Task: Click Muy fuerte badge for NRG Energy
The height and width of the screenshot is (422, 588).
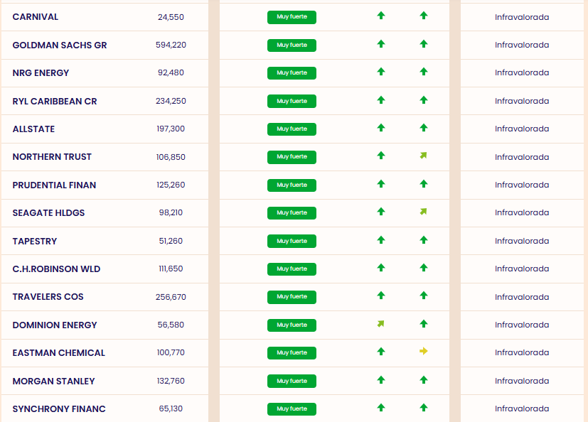Action: tap(292, 72)
